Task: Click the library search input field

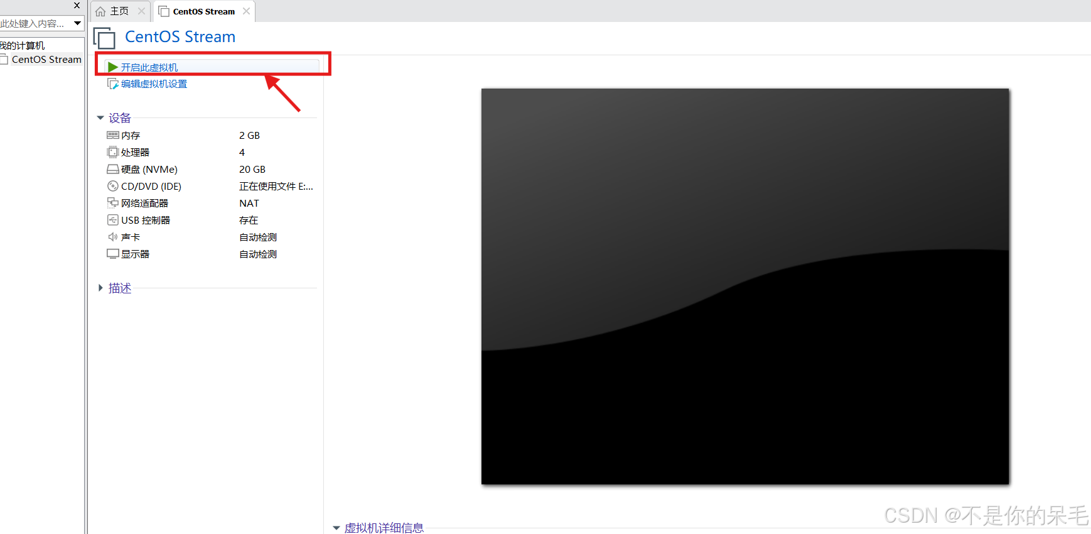Action: [35, 23]
